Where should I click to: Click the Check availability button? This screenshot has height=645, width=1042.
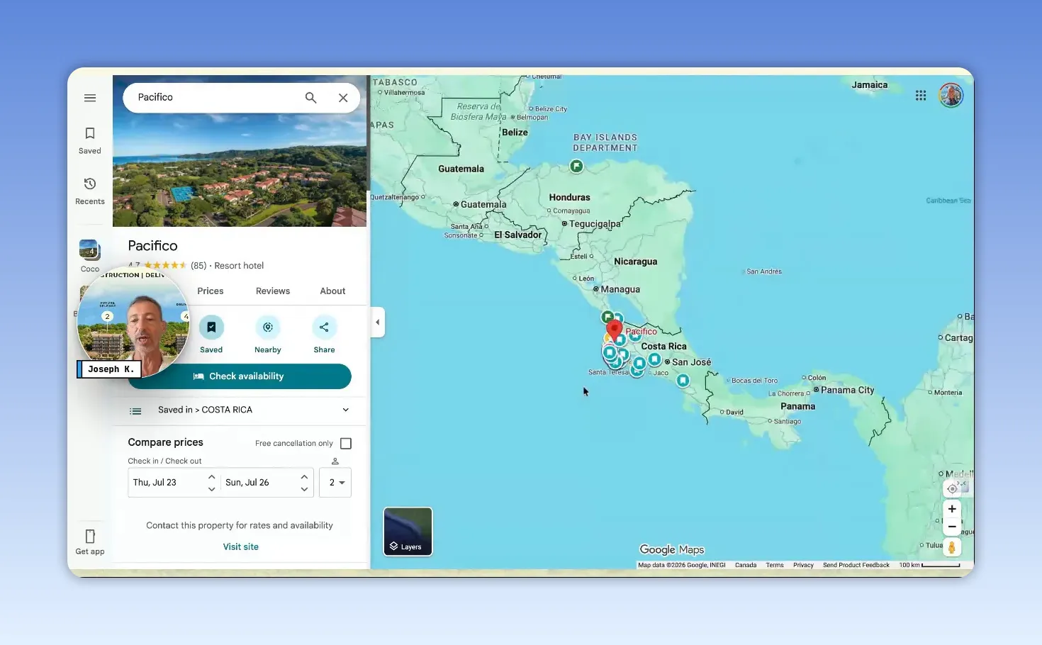tap(240, 376)
